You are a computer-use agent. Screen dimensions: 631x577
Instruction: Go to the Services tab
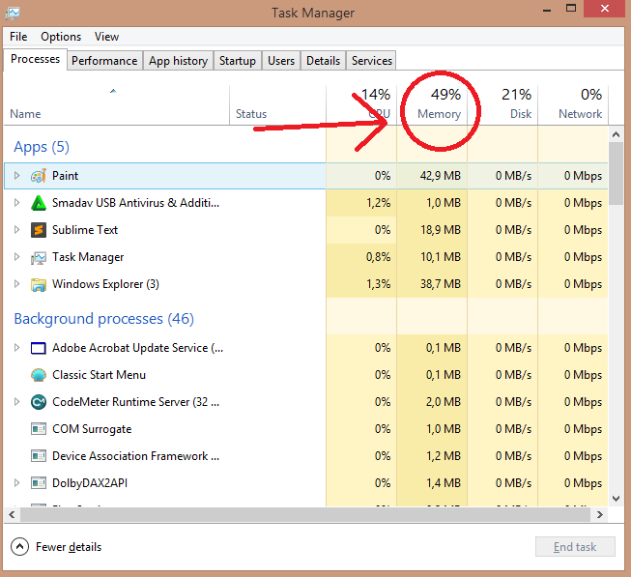pos(372,61)
